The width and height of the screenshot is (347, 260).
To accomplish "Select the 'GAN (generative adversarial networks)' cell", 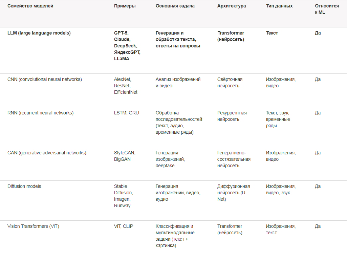I will (x=47, y=153).
